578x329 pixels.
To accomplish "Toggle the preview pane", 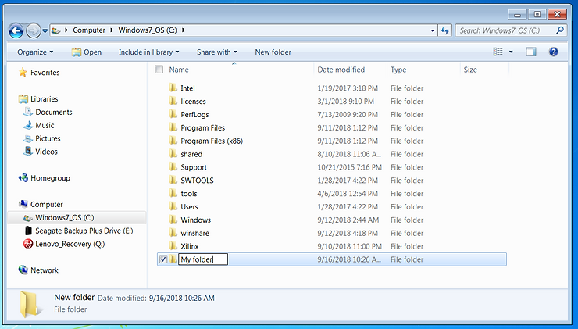I will click(531, 52).
